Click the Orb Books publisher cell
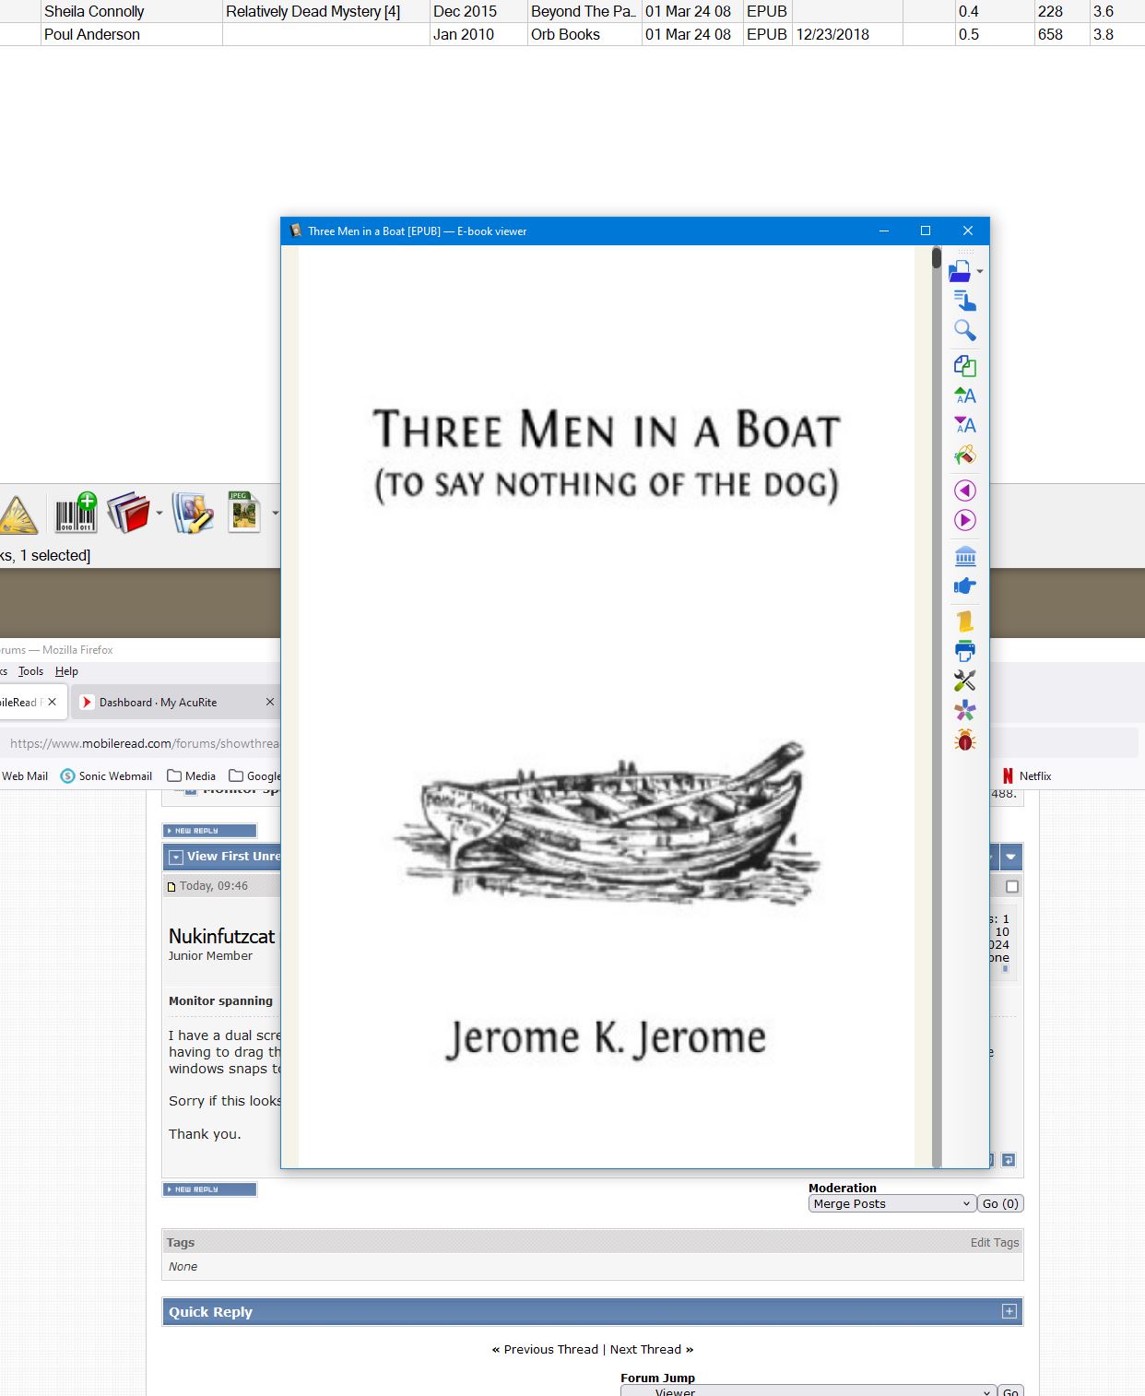 584,34
